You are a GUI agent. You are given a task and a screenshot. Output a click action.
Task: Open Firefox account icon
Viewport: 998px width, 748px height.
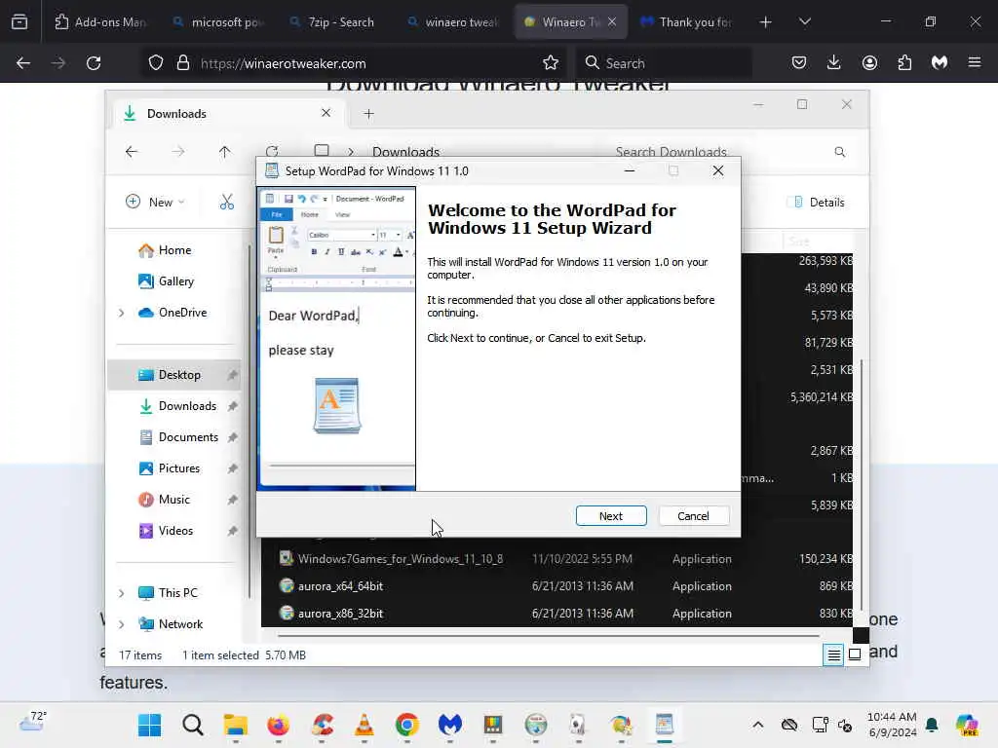click(869, 63)
